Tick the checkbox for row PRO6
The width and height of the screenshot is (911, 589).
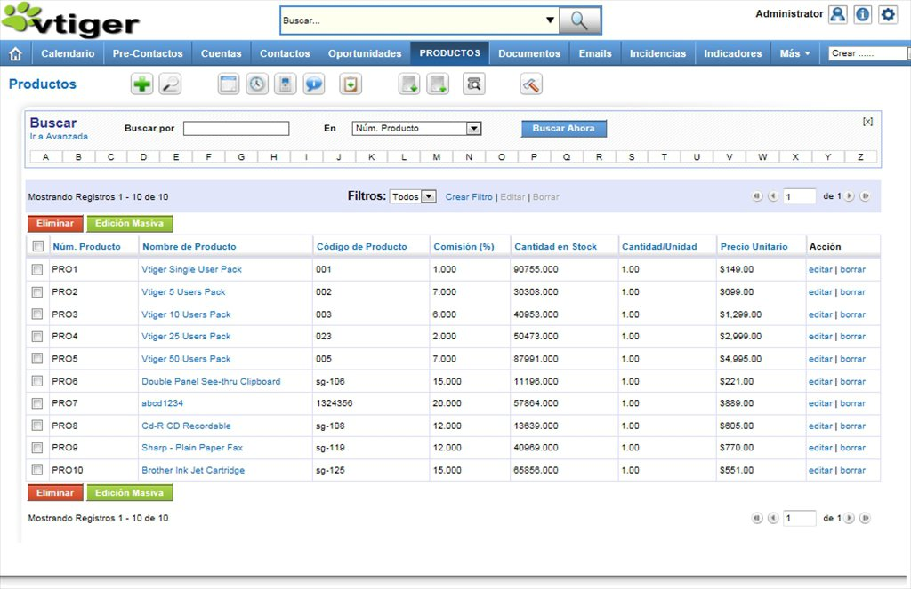(x=37, y=381)
